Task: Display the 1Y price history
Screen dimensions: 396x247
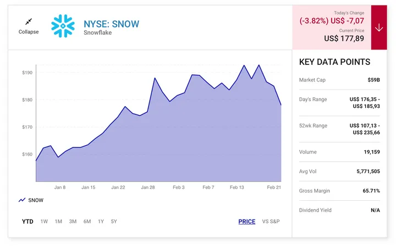Action: (x=101, y=222)
